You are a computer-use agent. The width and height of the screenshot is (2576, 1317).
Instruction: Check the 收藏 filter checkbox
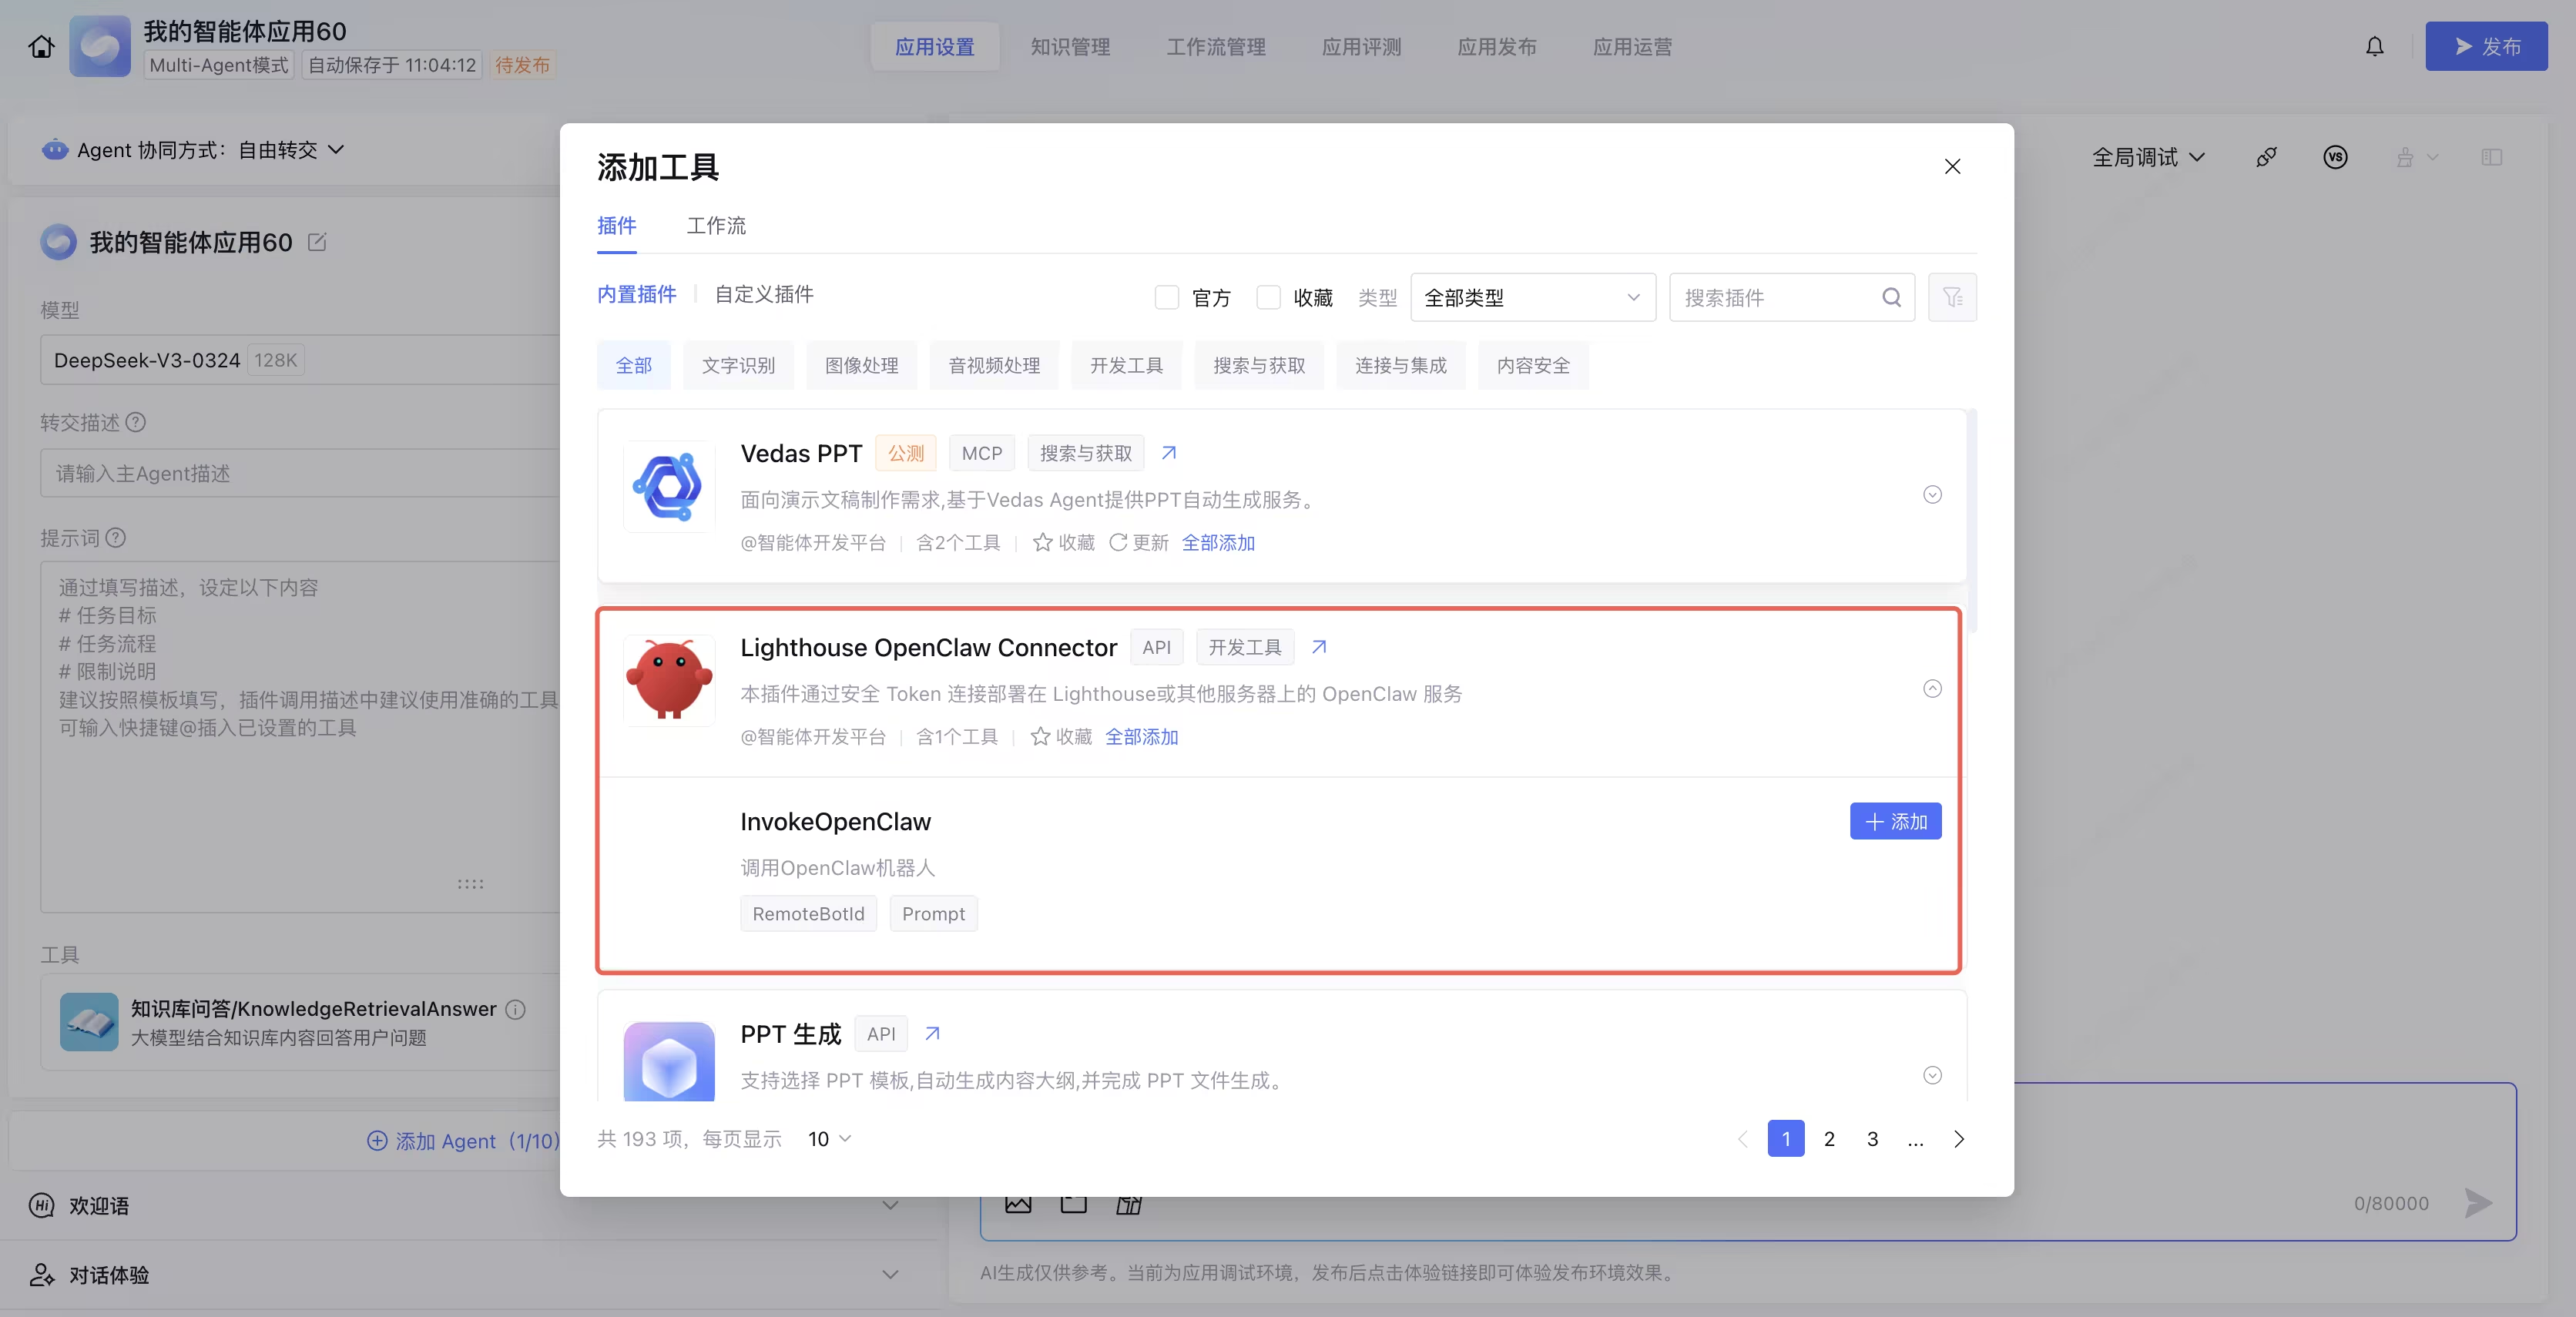(x=1268, y=297)
